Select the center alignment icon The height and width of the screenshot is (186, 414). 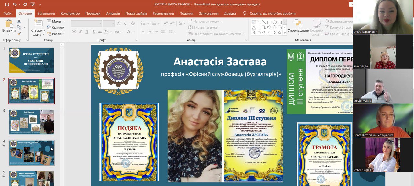[x=150, y=32]
